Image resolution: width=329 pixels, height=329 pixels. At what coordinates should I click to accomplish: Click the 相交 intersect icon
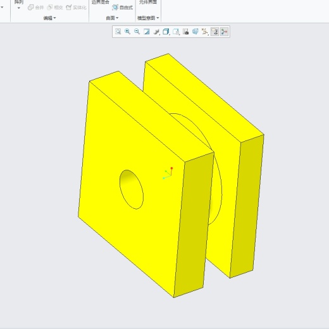pos(49,8)
